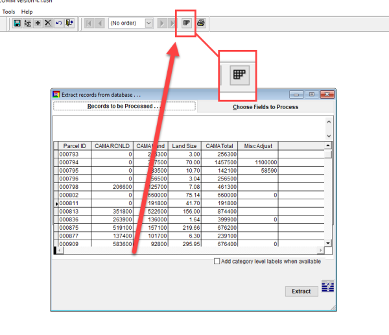Open the Tools menu

click(x=8, y=12)
